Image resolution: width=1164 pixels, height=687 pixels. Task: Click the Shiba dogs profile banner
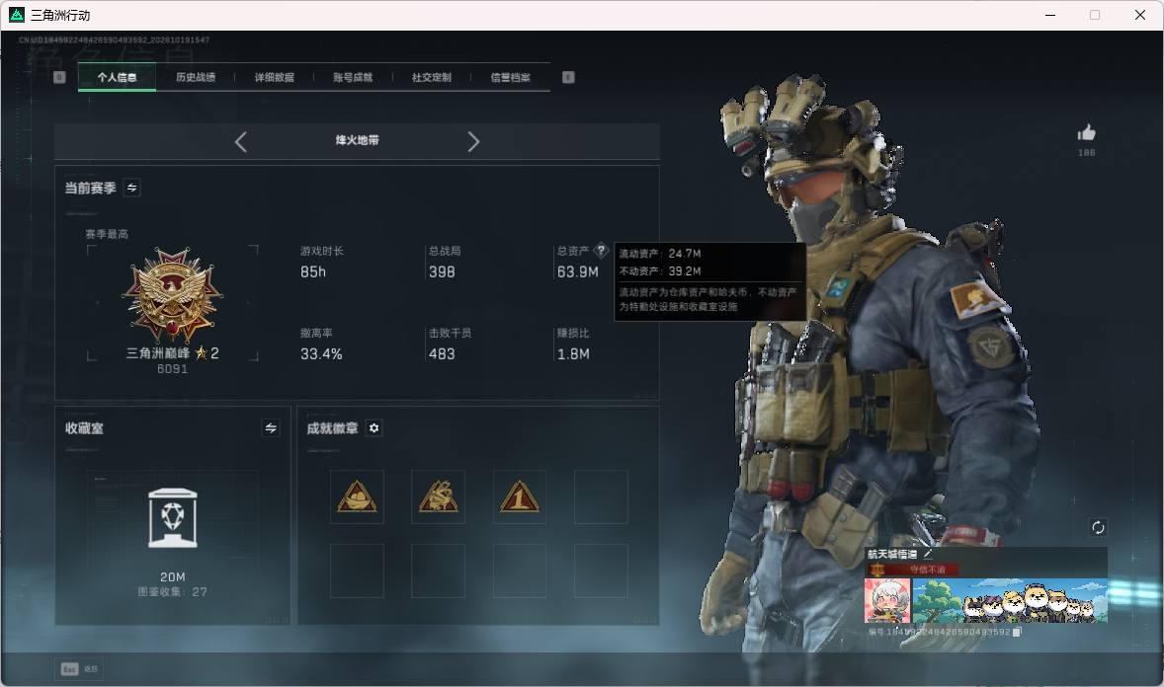[1010, 601]
